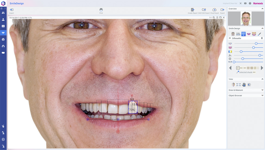The height and width of the screenshot is (150, 265).
Task: Open the dental arch module icon
Action: click(x=3, y=46)
